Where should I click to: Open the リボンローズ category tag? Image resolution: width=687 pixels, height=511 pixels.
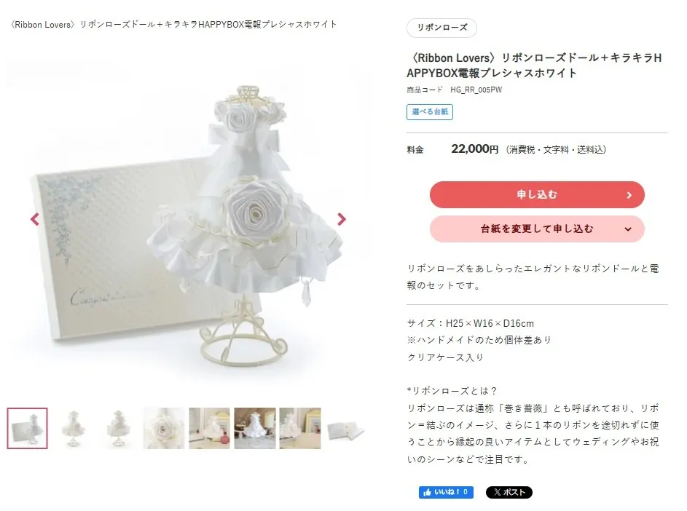click(x=441, y=28)
